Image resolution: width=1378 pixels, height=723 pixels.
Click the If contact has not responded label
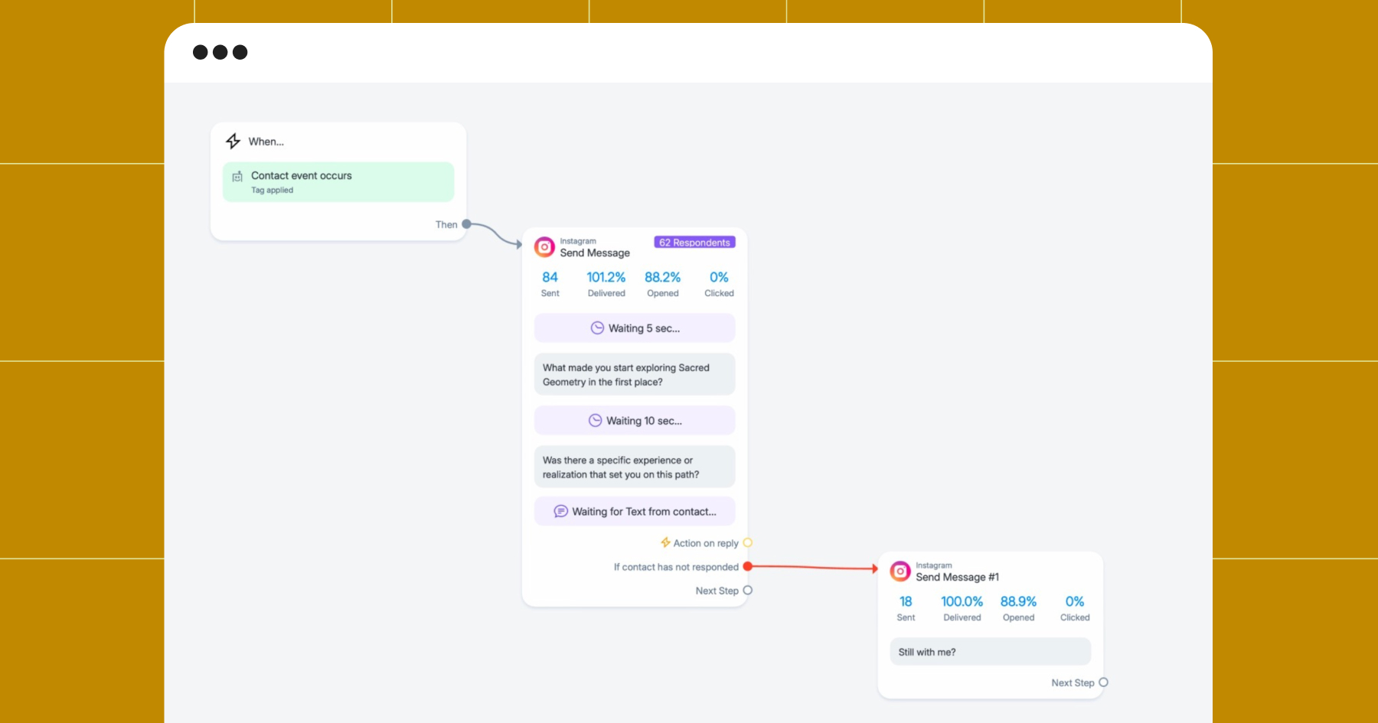click(x=676, y=567)
